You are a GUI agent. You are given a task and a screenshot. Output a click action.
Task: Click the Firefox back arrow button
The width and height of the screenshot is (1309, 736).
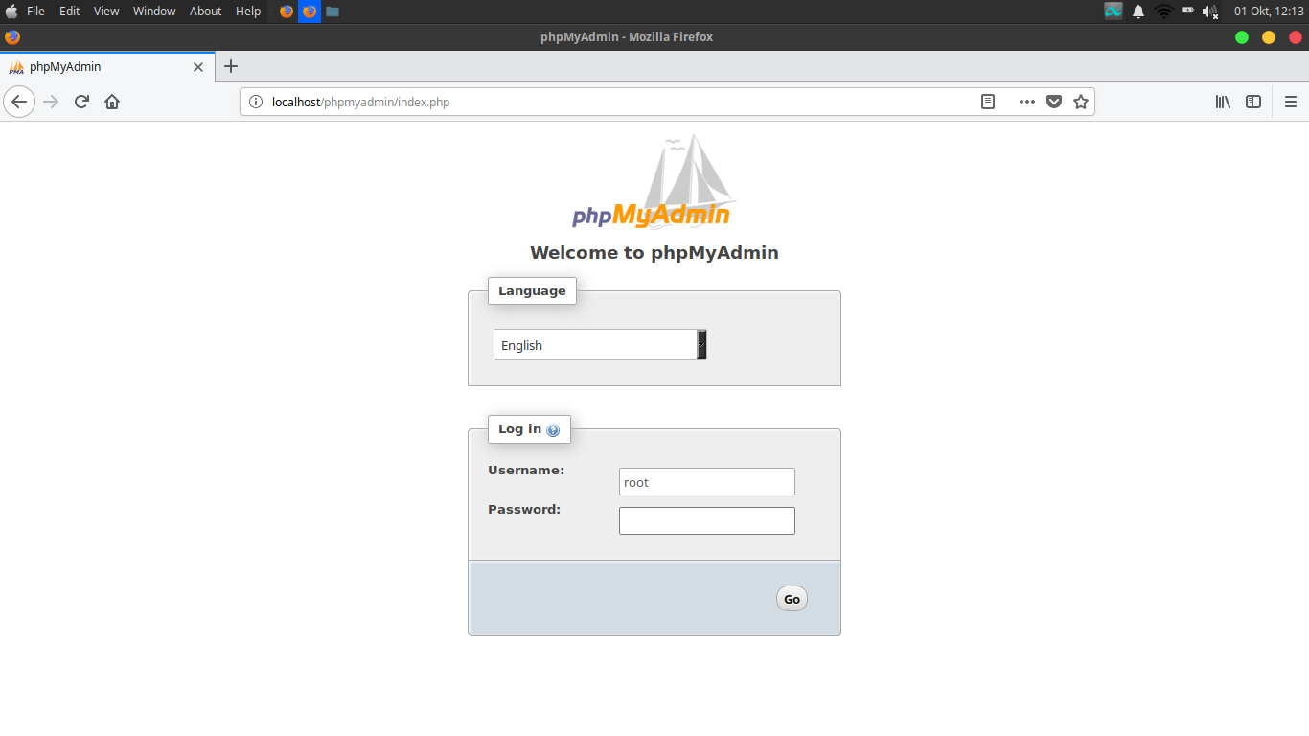(x=19, y=102)
